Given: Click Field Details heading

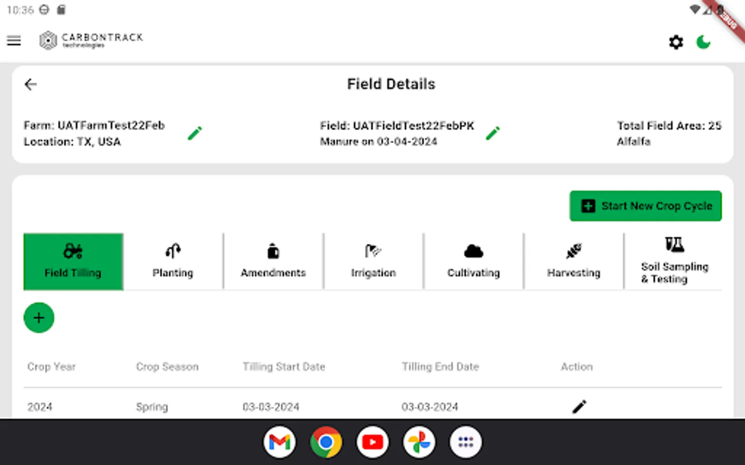Looking at the screenshot, I should [x=391, y=84].
